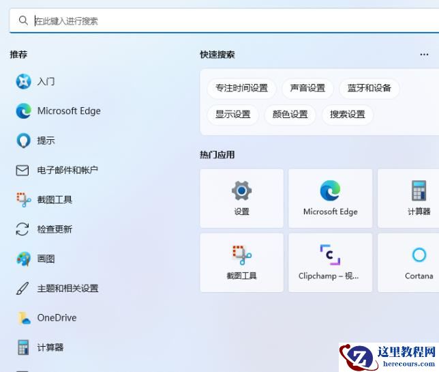The height and width of the screenshot is (372, 439).
Task: Open the 入门 app icon
Action: click(23, 81)
